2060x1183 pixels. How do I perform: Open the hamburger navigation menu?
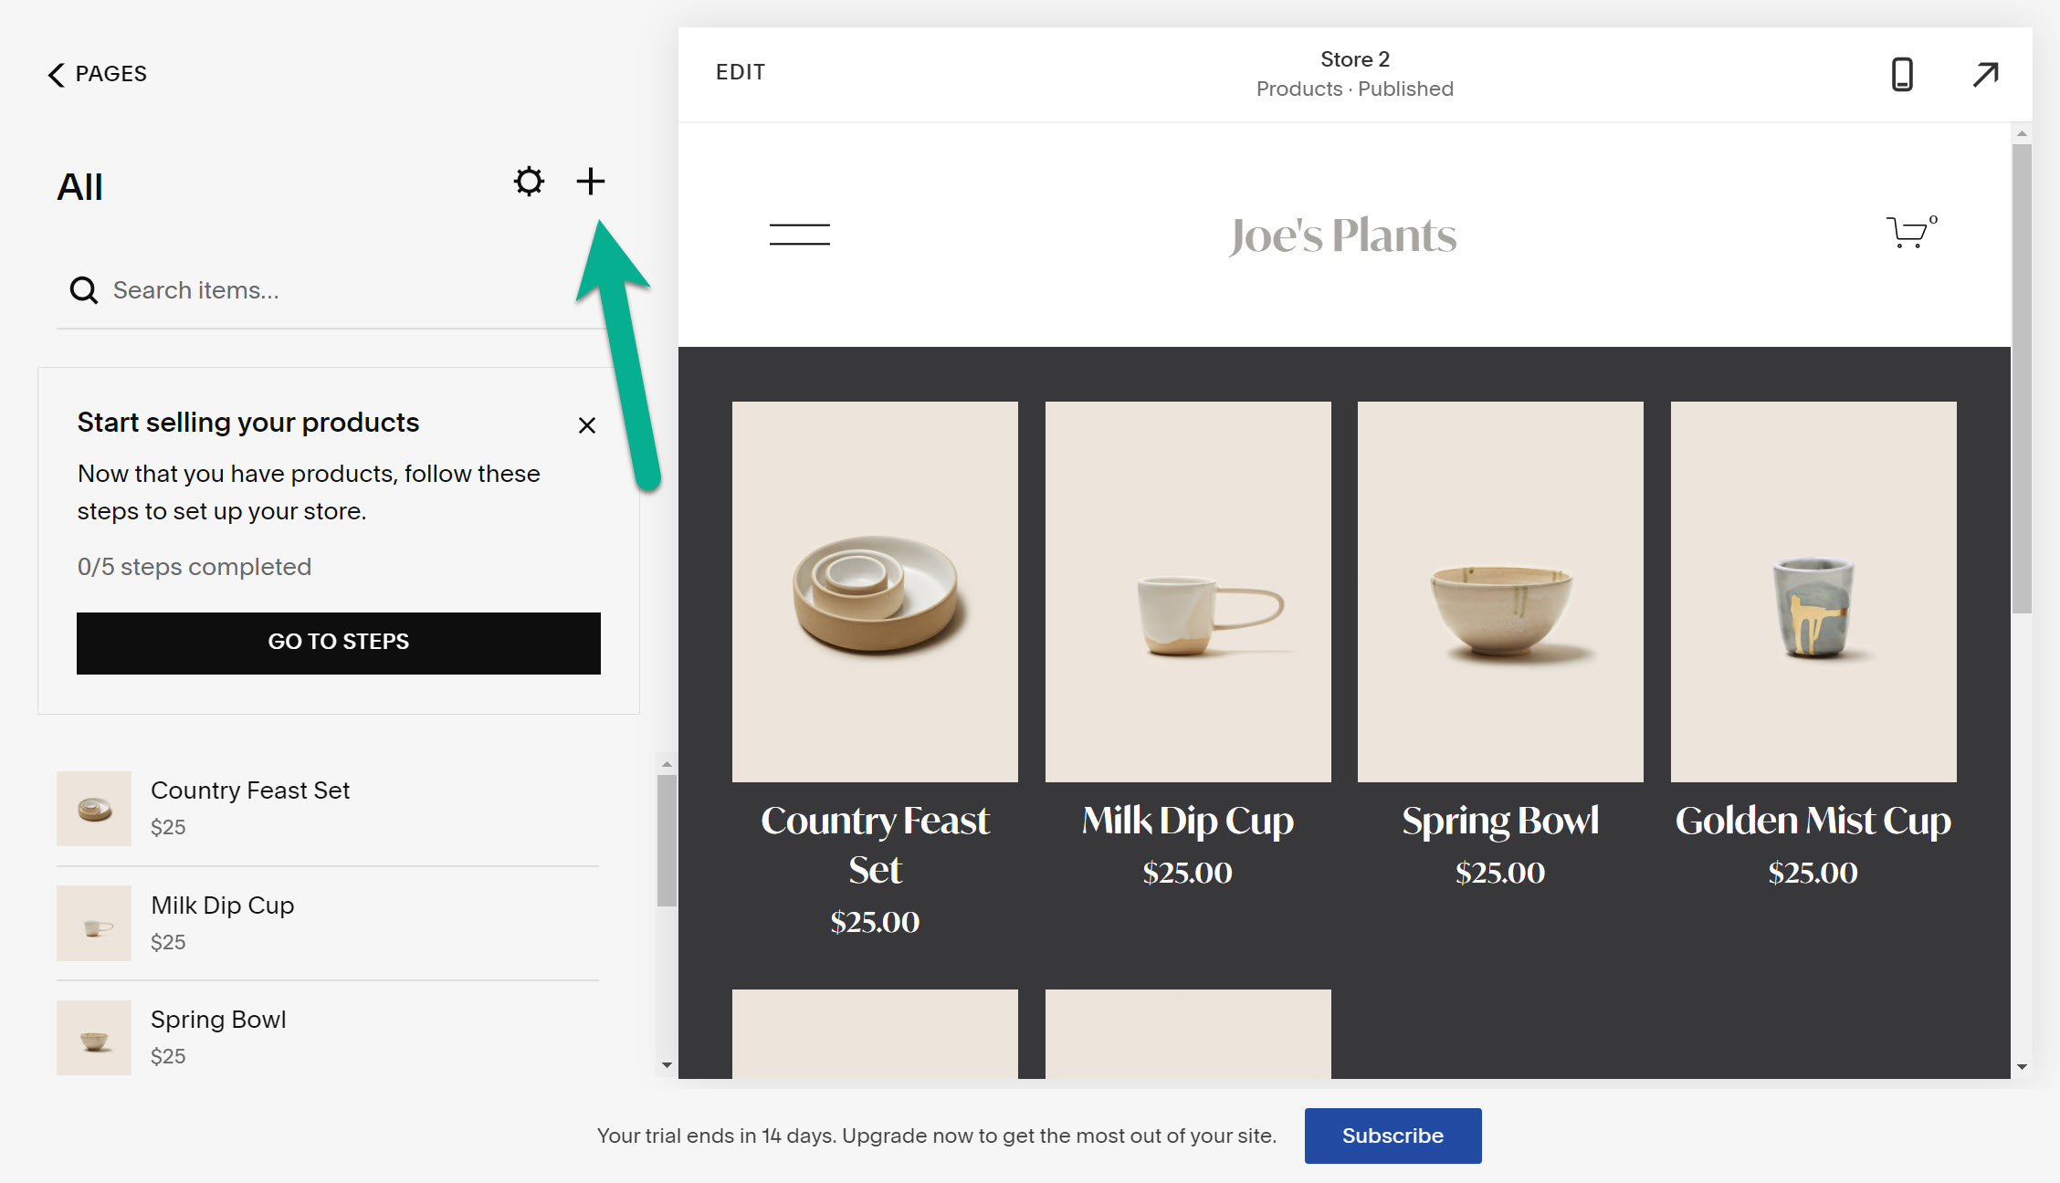tap(799, 235)
